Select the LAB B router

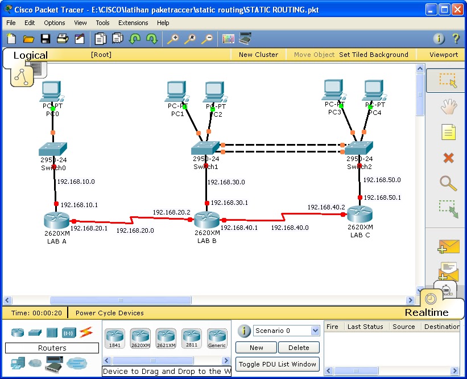206,220
